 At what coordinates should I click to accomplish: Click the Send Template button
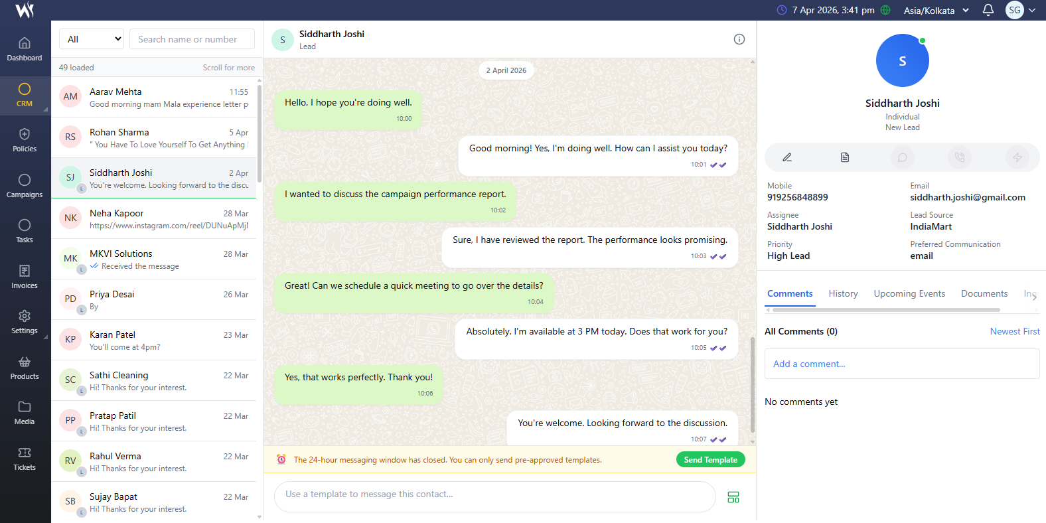tap(710, 460)
